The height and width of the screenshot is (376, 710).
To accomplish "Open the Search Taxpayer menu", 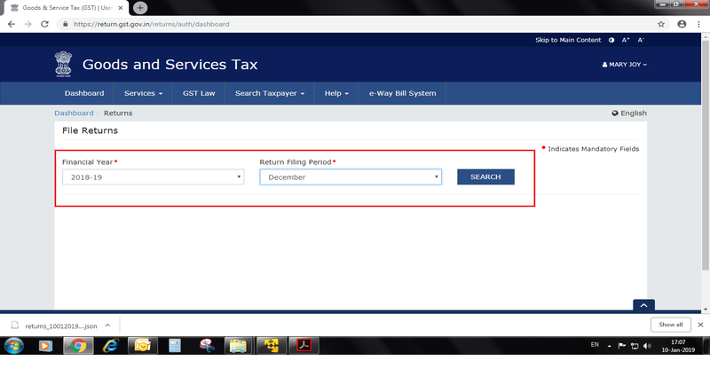I will [x=270, y=93].
